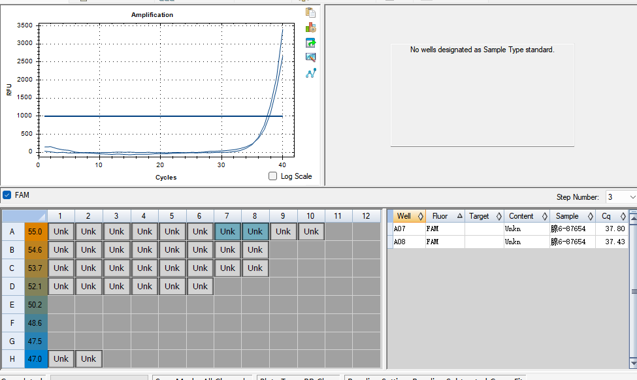Select well D6 Unk
637x380 pixels.
click(x=200, y=286)
